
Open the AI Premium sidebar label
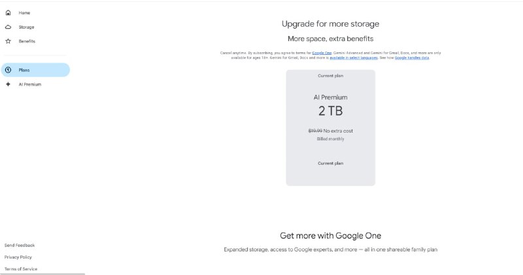click(30, 84)
